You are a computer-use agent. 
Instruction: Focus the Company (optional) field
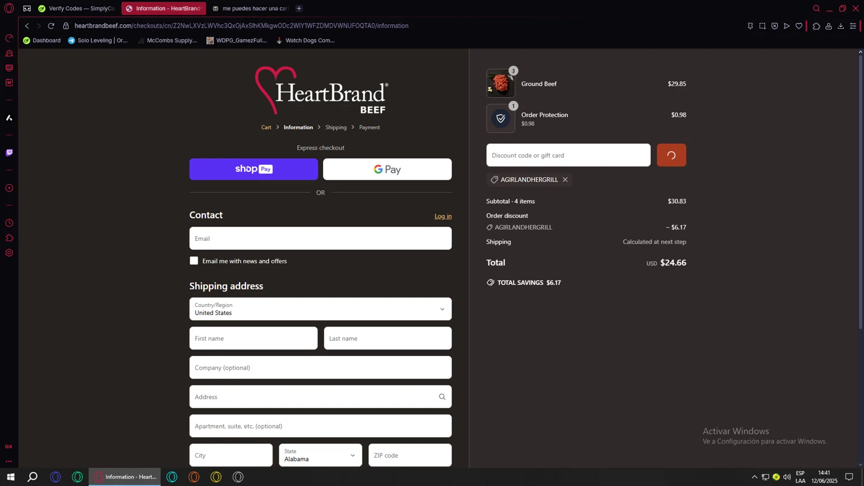[320, 367]
